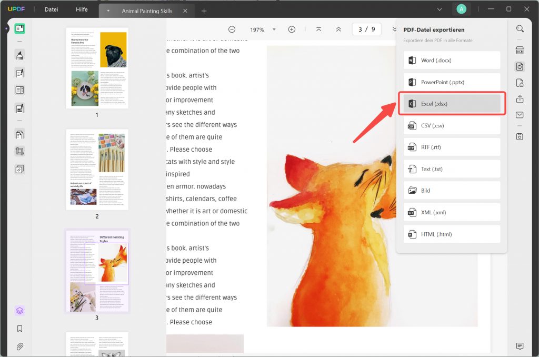Click the 'PDF-Datei exportieren' heading

point(434,30)
